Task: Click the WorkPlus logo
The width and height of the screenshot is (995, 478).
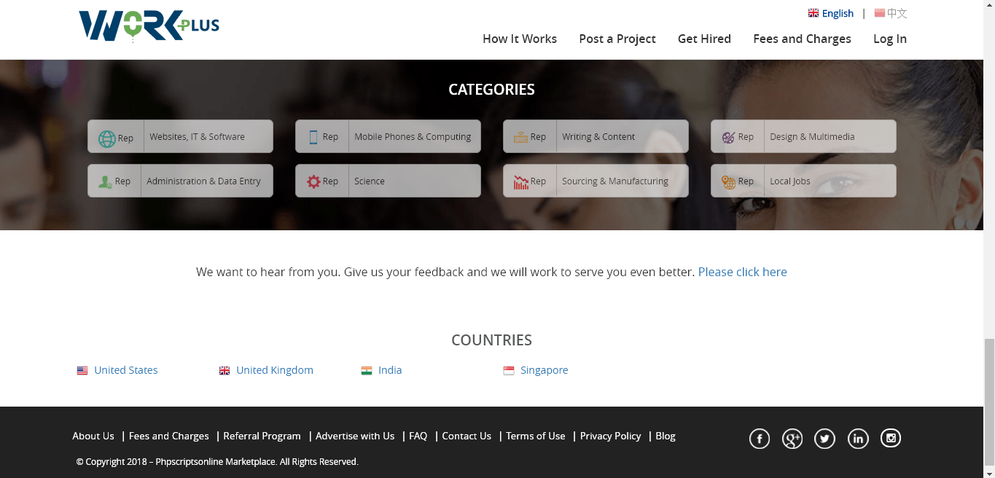Action: pyautogui.click(x=149, y=26)
